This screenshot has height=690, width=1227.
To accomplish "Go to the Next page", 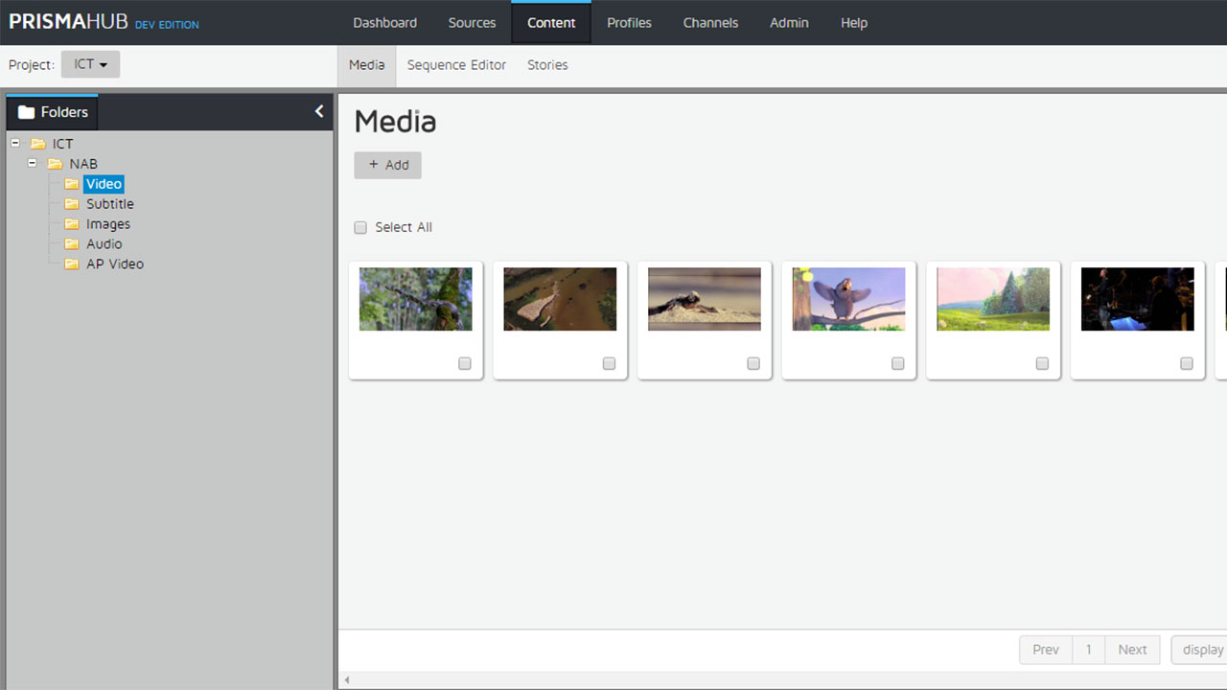I will click(1132, 650).
